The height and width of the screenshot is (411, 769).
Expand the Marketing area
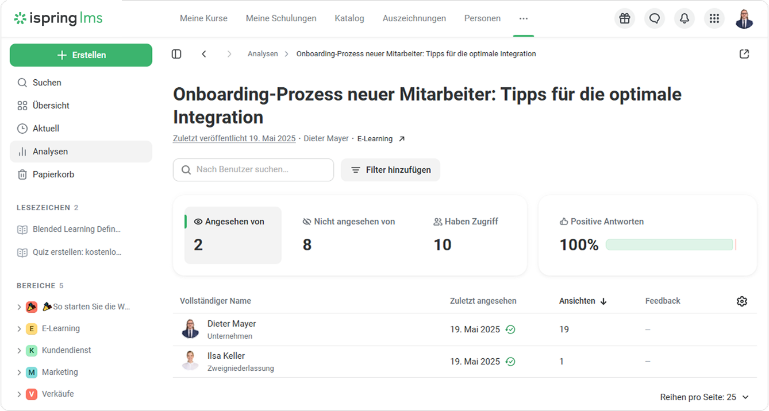click(19, 373)
